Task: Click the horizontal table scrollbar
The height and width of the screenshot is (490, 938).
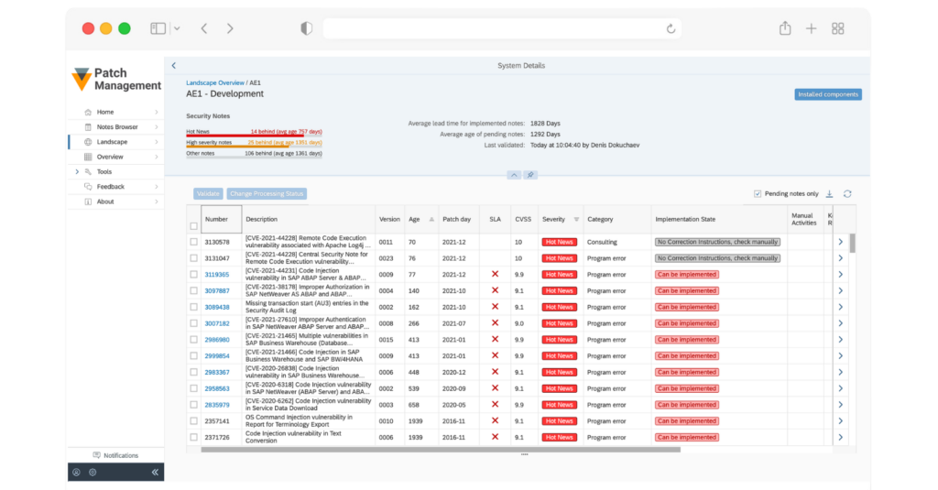Action: (x=441, y=450)
